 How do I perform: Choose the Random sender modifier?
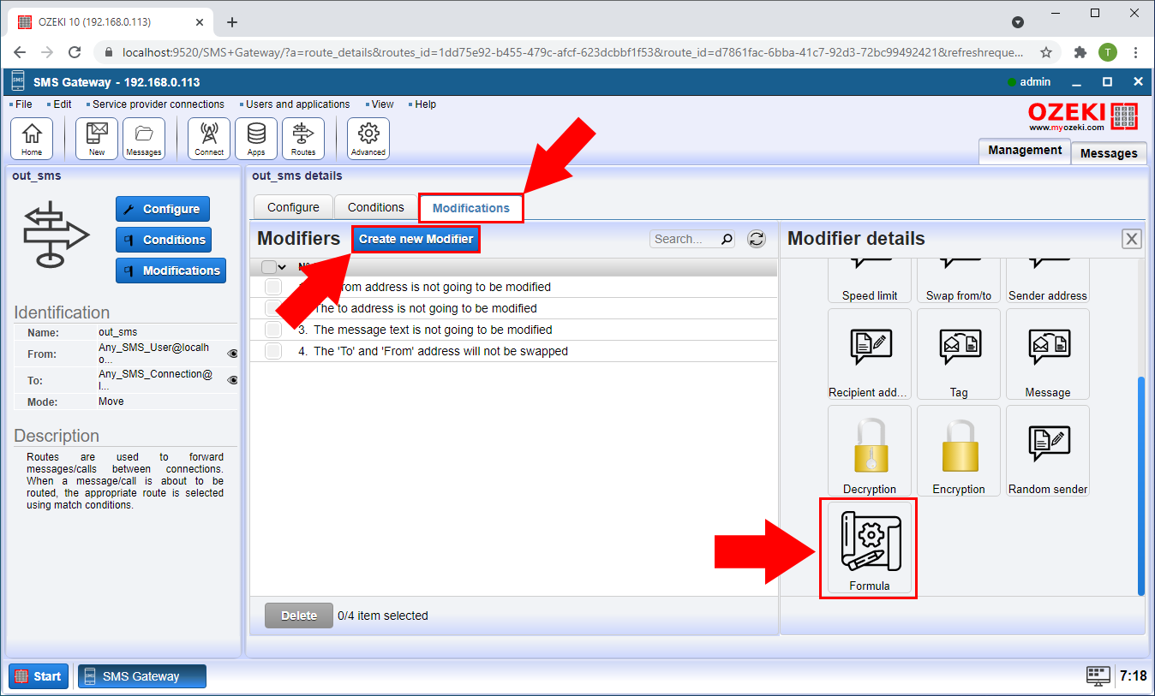pyautogui.click(x=1047, y=451)
